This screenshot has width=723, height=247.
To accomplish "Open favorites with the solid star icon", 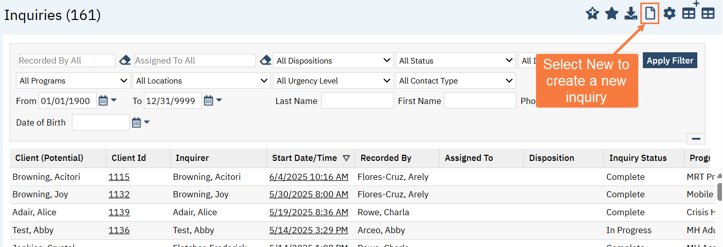I will (611, 14).
